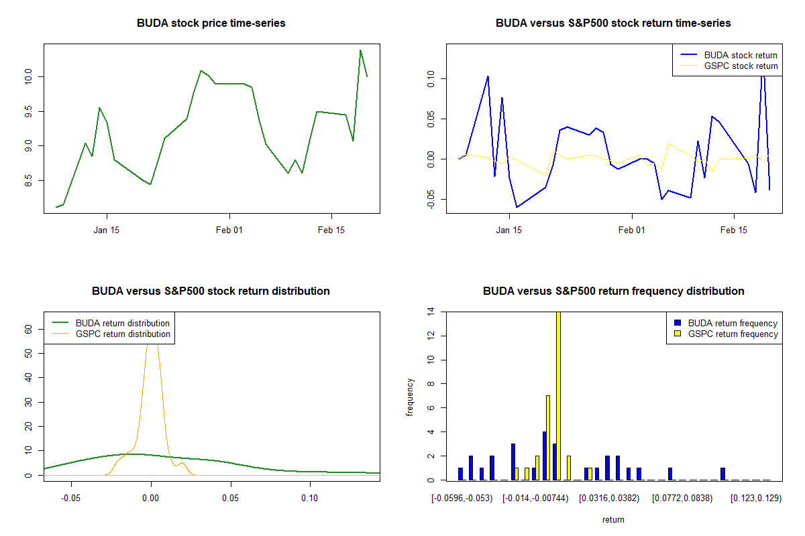Select the 'BUDA versus S&P500 return frequency distribution' title
This screenshot has height=536, width=805.
613,291
